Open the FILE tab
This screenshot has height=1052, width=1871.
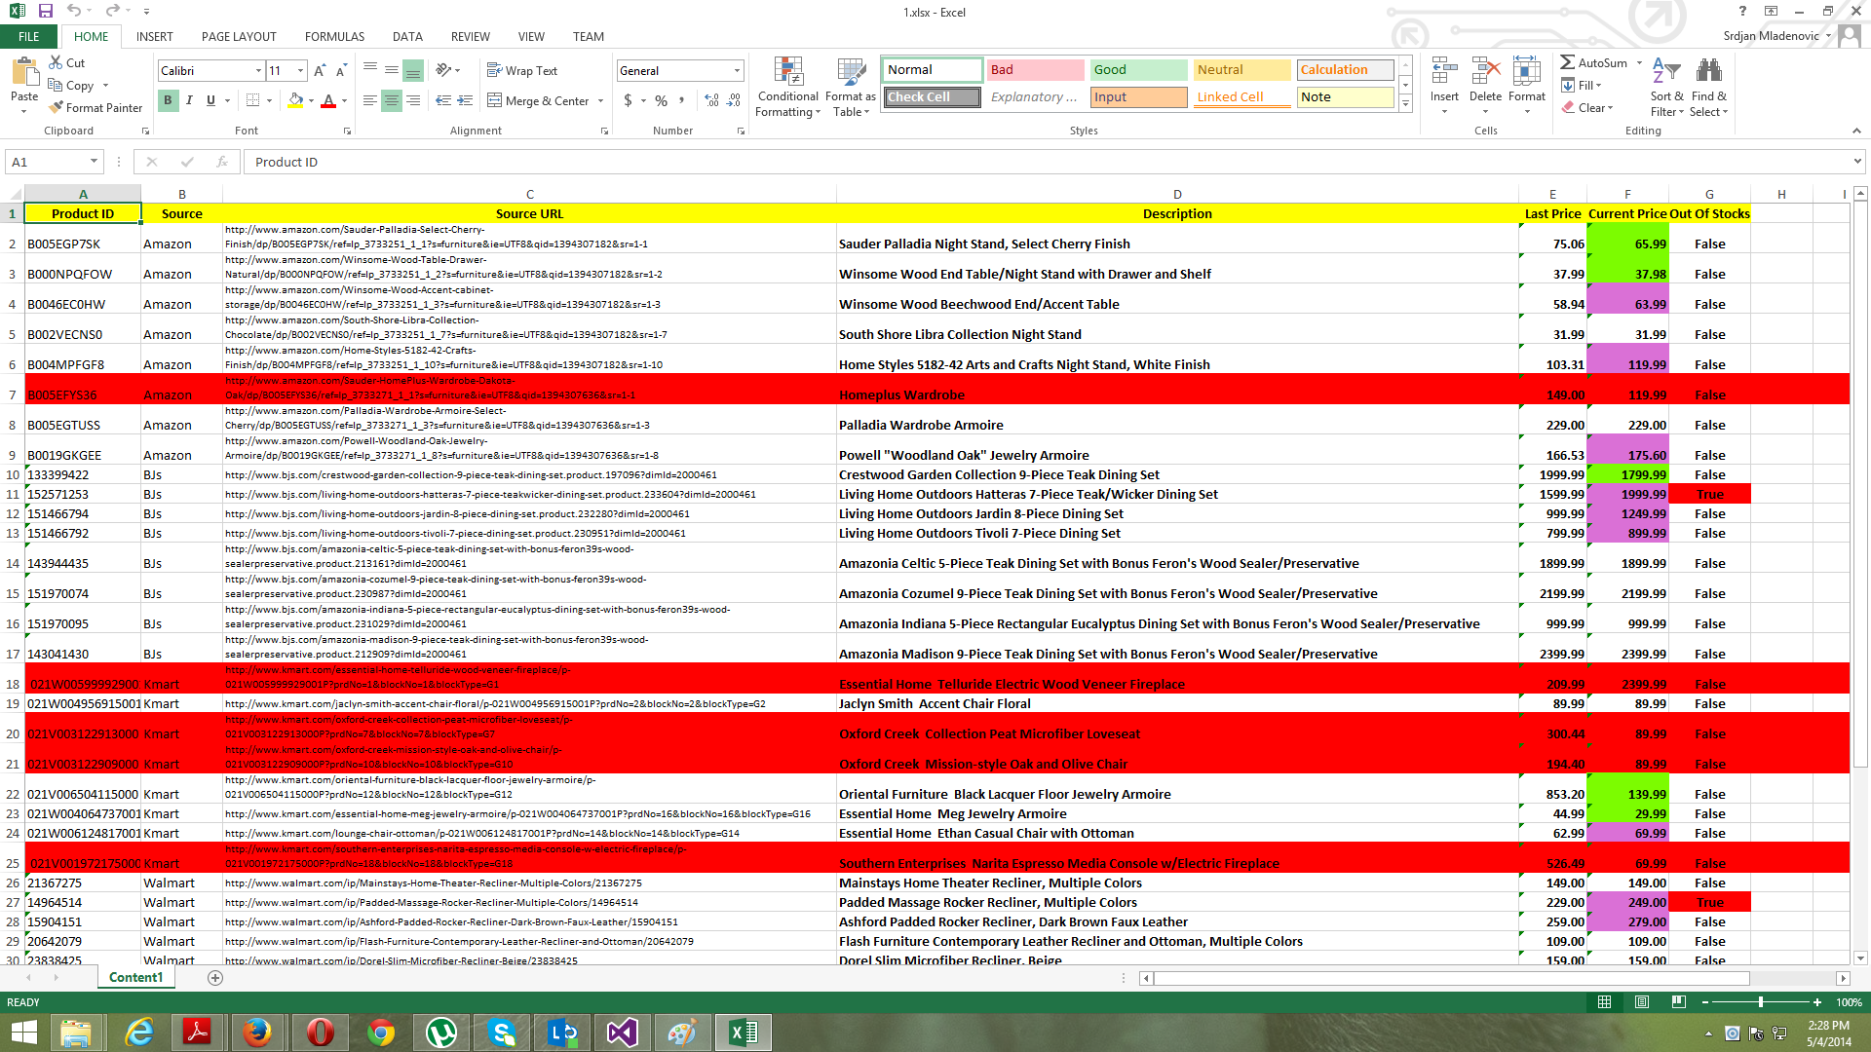coord(29,37)
